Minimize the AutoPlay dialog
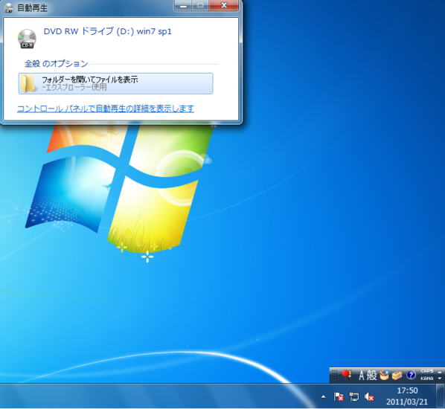This screenshot has height=409, width=445. 183,5
